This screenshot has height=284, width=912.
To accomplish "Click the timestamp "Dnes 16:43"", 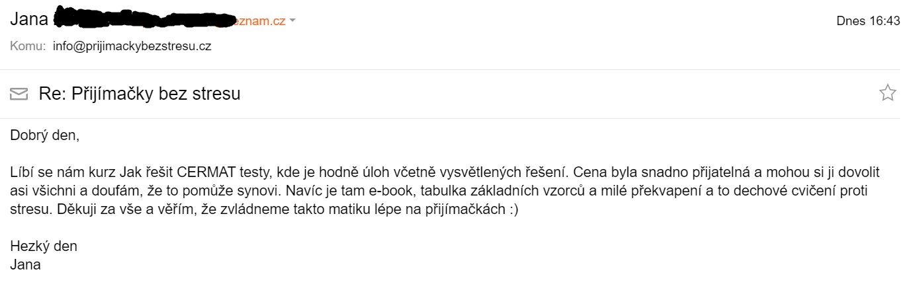I will [868, 21].
